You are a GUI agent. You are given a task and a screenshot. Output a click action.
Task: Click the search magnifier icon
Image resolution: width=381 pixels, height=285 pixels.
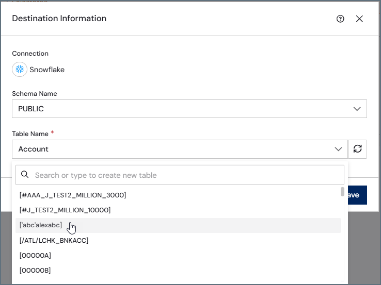pyautogui.click(x=25, y=174)
